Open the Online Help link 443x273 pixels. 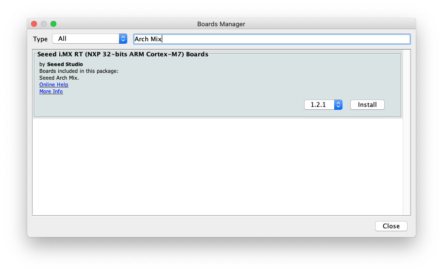pyautogui.click(x=54, y=85)
